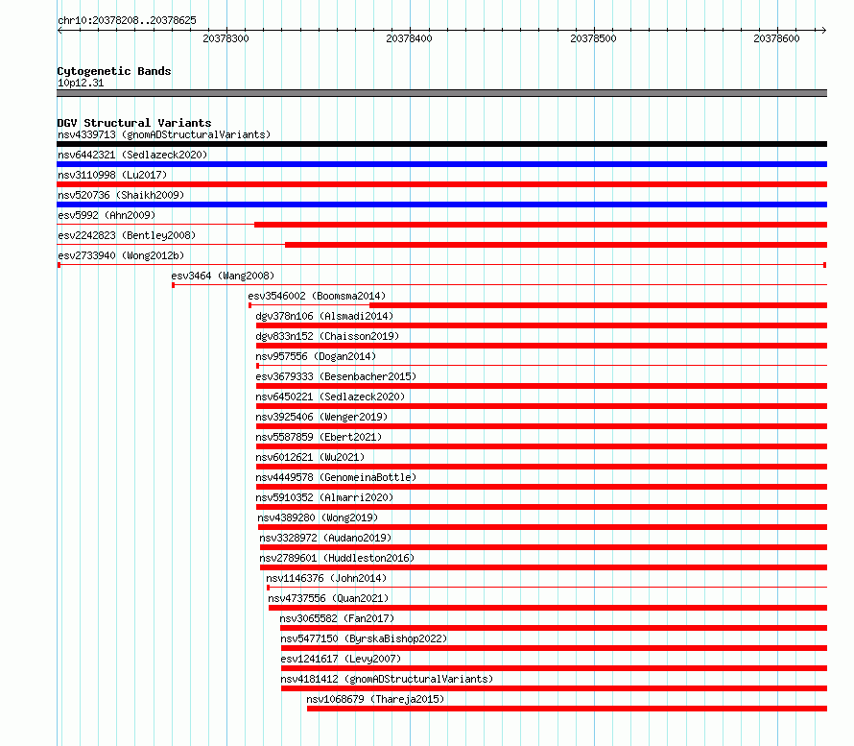Open nsv3328972 (Audano2019) label
854x746 pixels.
[x=325, y=538]
